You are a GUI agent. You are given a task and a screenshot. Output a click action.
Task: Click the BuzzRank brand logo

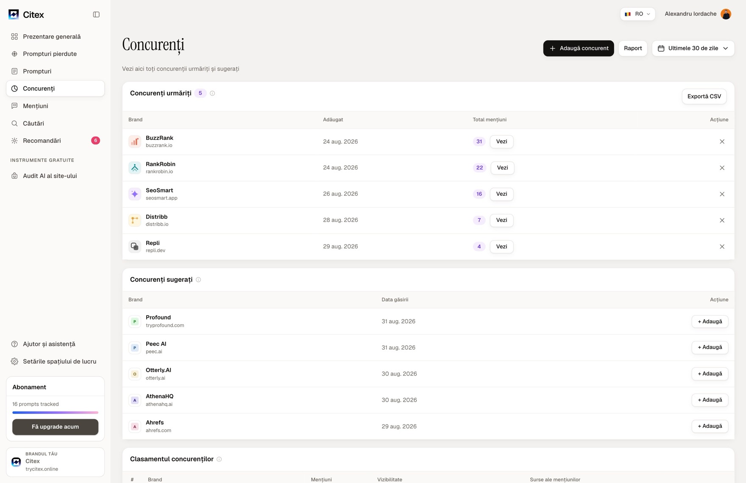[x=135, y=142]
